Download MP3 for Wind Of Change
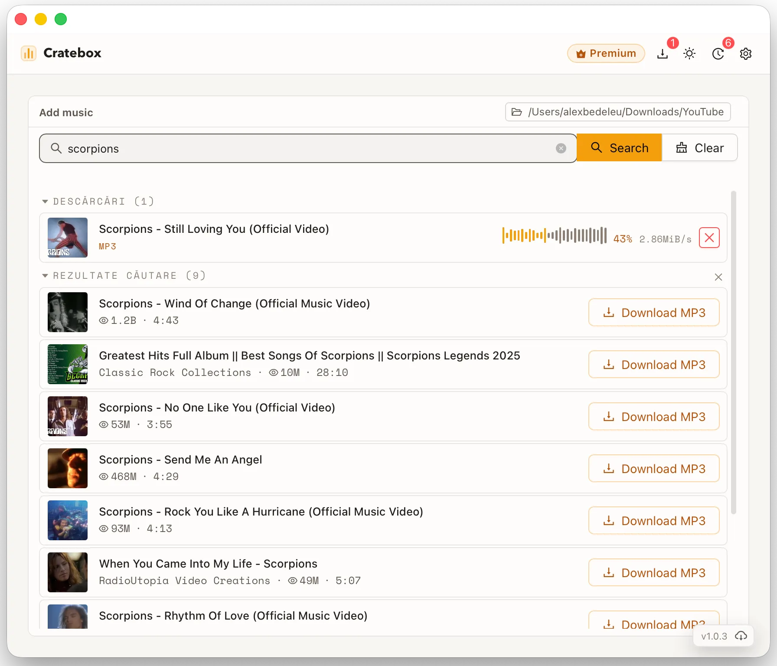 654,312
